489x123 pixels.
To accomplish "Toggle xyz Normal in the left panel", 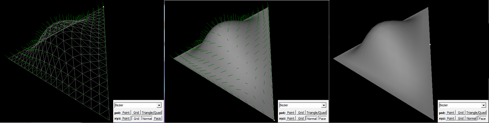I will [147, 118].
